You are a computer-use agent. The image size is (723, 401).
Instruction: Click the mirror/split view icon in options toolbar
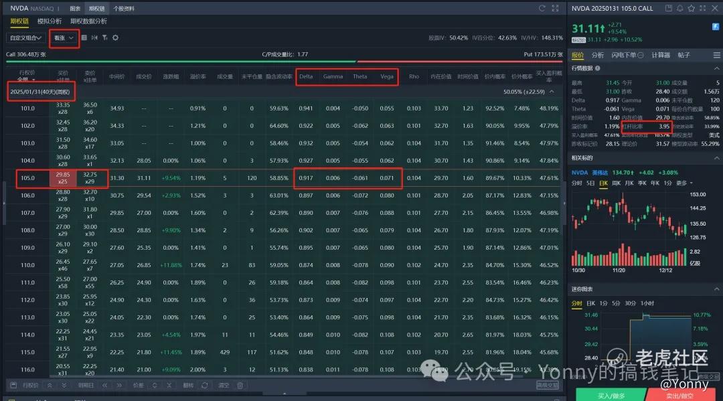point(94,37)
